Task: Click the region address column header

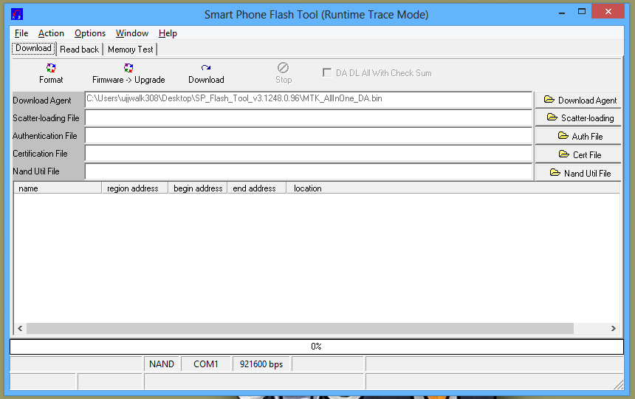Action: click(x=135, y=188)
